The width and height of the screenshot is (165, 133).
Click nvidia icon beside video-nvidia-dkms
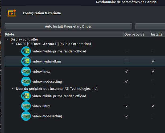[26, 61]
